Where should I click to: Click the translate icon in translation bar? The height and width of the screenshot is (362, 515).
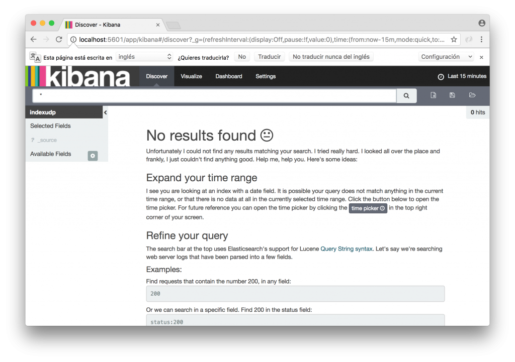[35, 57]
